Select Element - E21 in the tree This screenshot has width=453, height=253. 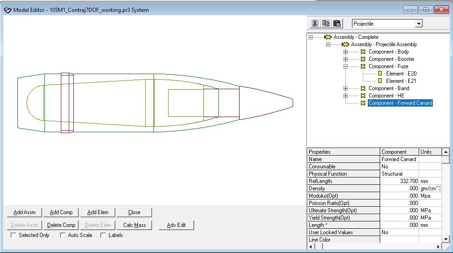[x=401, y=81]
